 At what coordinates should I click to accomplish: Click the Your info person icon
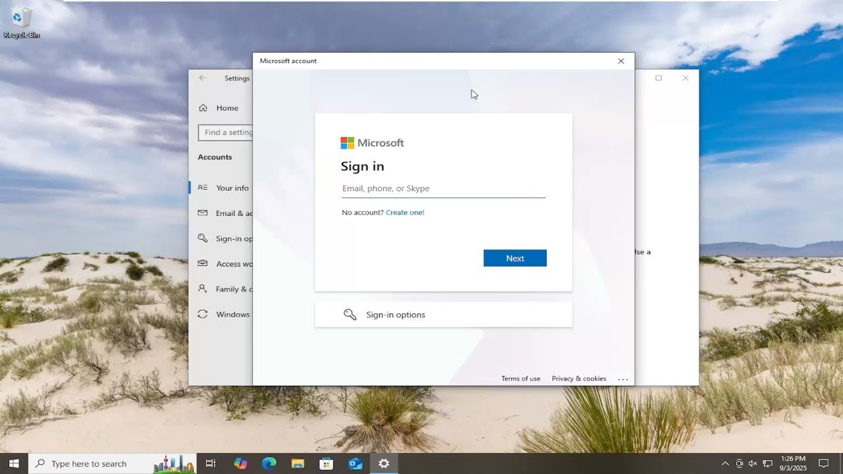[x=203, y=188]
